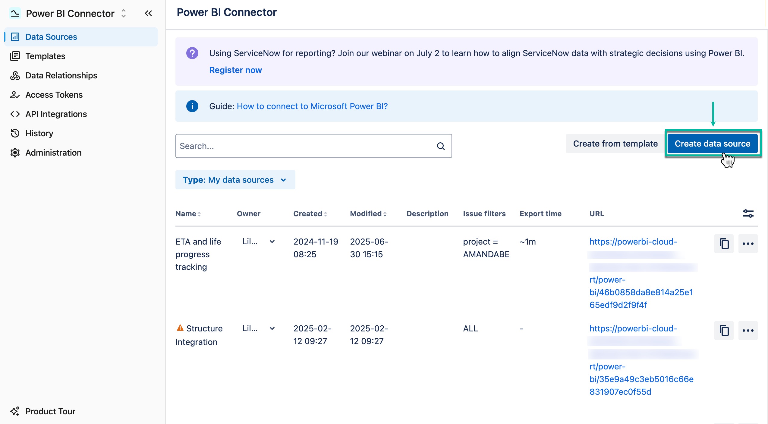Collapse the navigation sidebar
Screen dimensions: 768x424
148,13
